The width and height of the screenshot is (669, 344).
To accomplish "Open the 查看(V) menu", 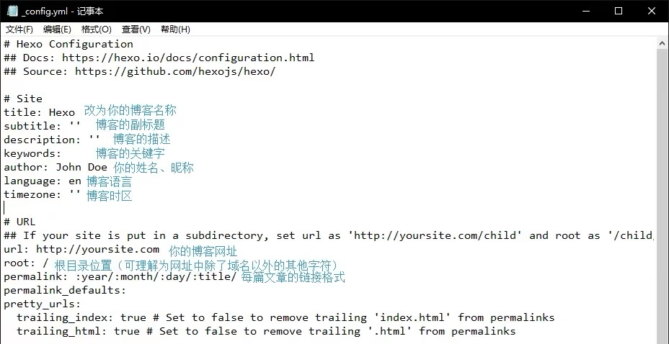I will pyautogui.click(x=136, y=30).
